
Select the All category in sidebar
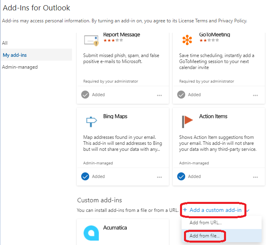click(x=5, y=43)
